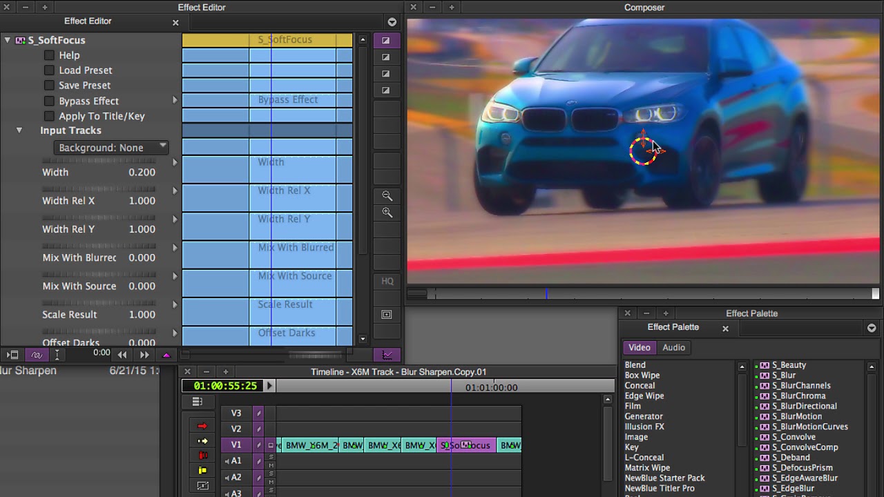The height and width of the screenshot is (497, 884).
Task: Open the Effect Editor panel menu arrow
Action: tap(392, 22)
